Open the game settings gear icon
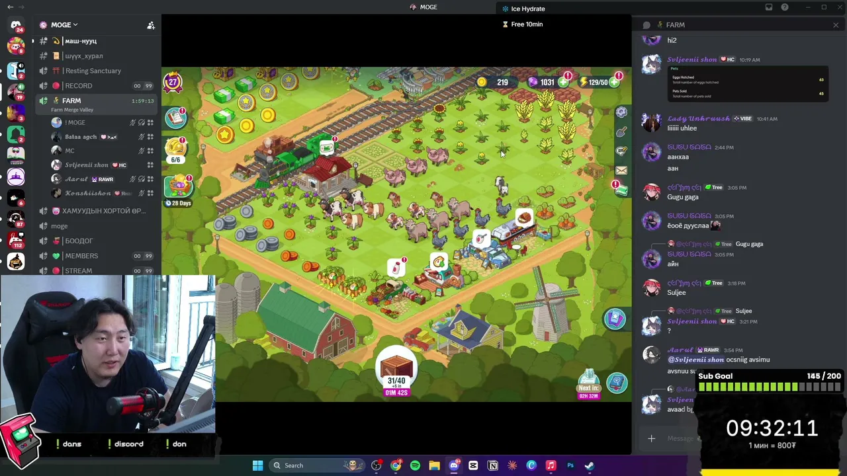The height and width of the screenshot is (476, 847). tap(621, 112)
